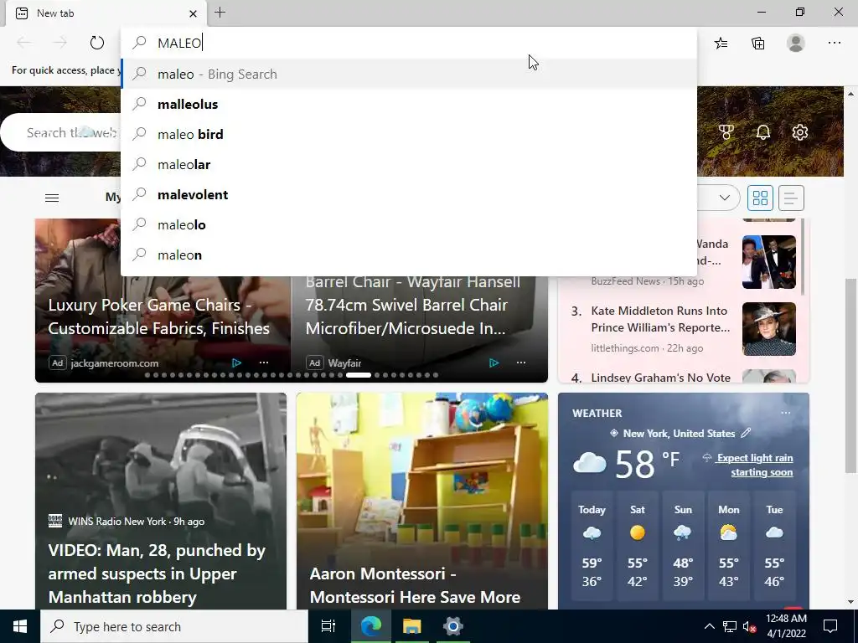Image resolution: width=858 pixels, height=643 pixels.
Task: Click the trending list scrollbar
Action: click(x=804, y=257)
